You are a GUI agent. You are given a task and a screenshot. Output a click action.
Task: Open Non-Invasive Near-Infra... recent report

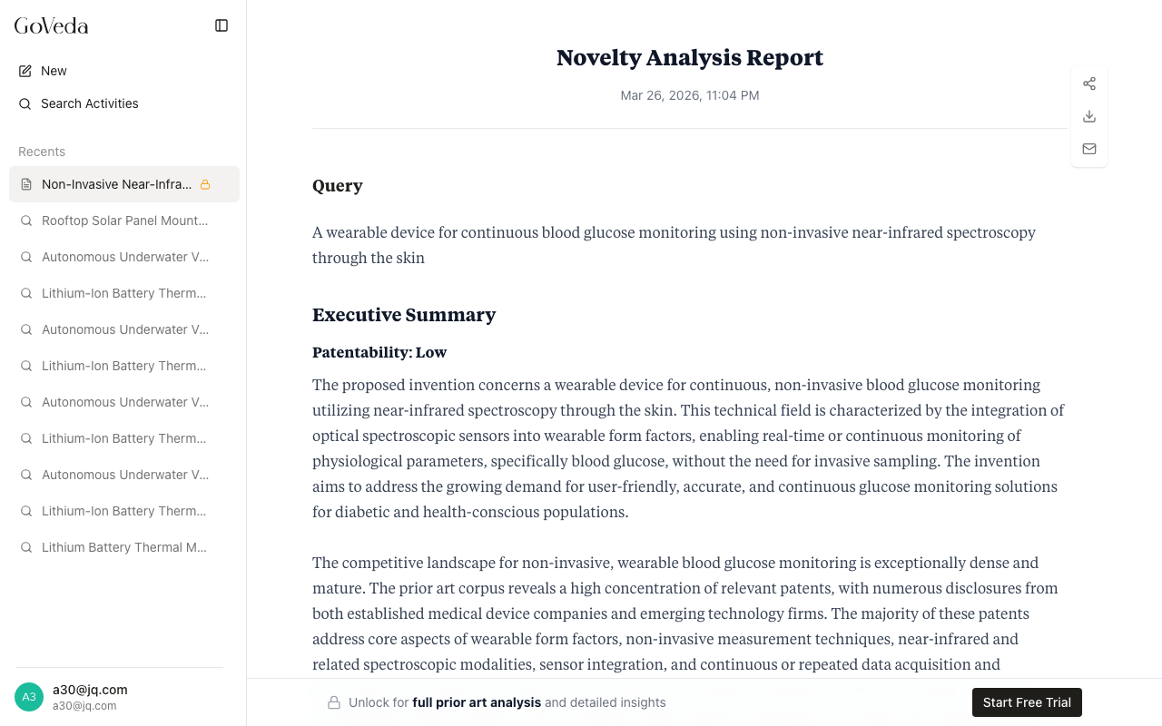pos(116,184)
